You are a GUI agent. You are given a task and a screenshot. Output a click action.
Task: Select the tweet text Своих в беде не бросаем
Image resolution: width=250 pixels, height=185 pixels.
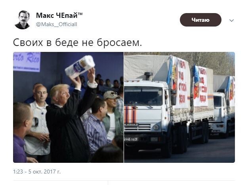77,42
